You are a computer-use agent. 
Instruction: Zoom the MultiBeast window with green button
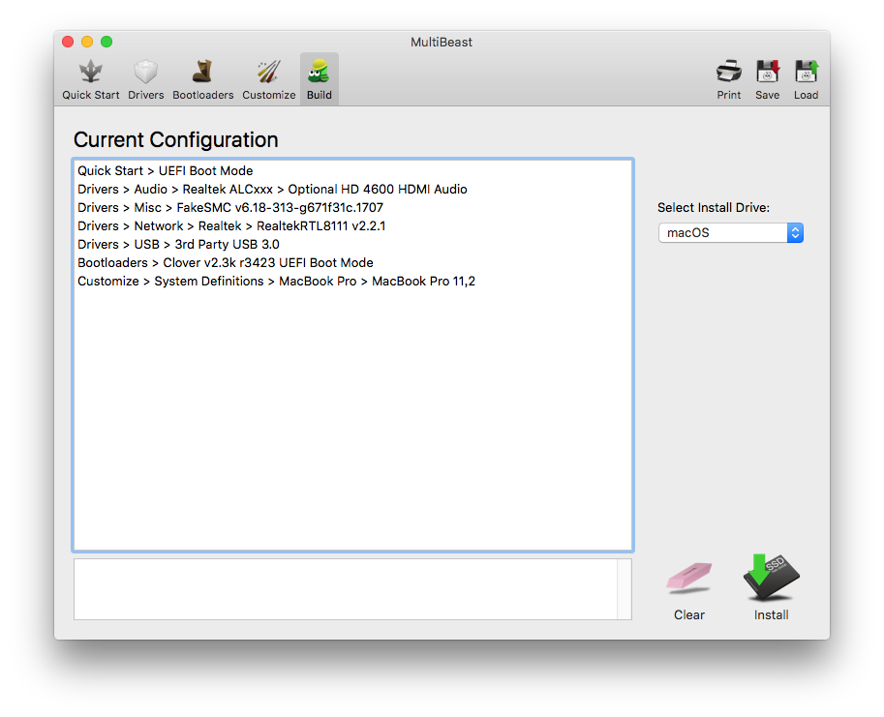point(107,42)
